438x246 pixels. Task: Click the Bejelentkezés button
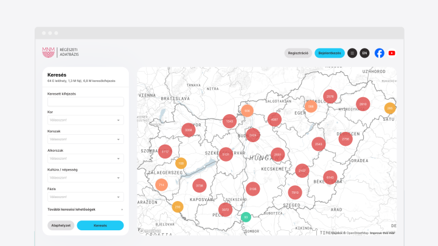[330, 53]
